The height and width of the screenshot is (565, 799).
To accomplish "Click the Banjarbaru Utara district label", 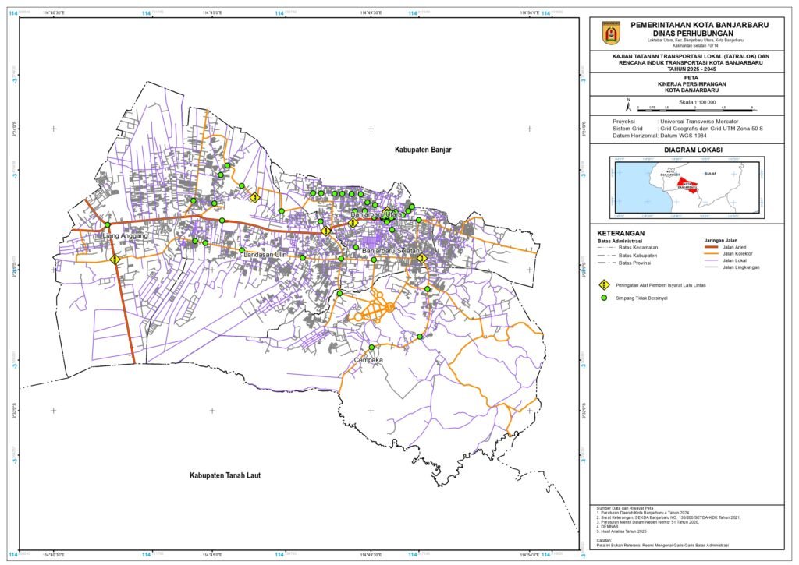I will [375, 215].
